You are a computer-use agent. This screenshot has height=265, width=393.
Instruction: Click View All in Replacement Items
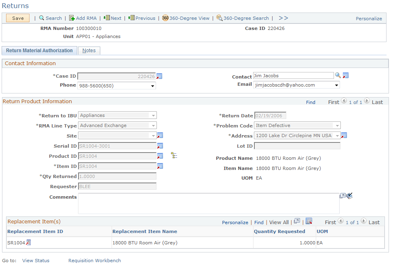279,222
